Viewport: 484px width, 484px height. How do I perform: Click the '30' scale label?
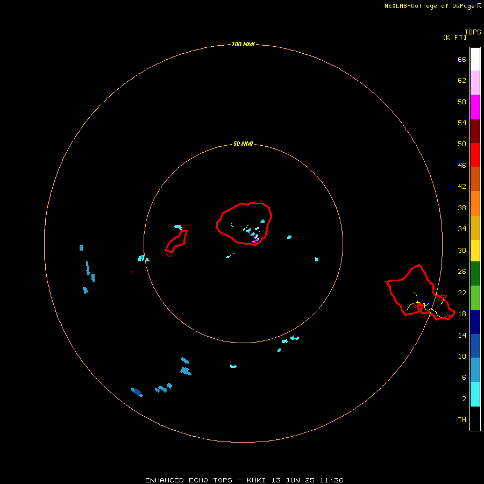tap(462, 250)
